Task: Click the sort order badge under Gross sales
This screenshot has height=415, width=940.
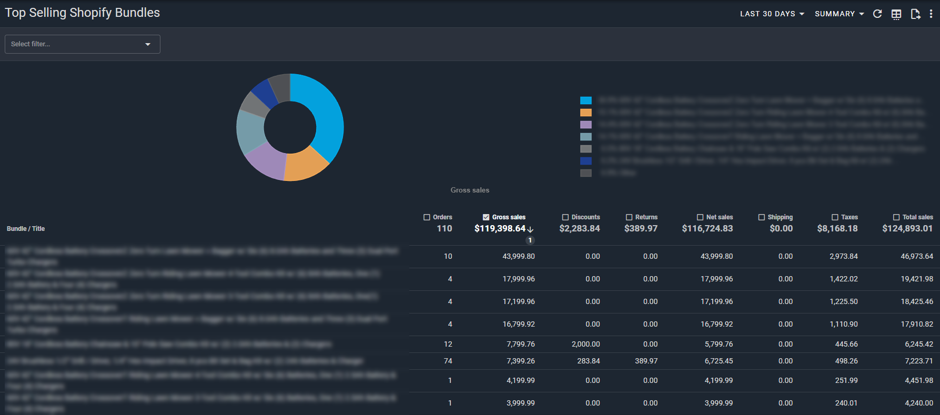Action: 530,240
